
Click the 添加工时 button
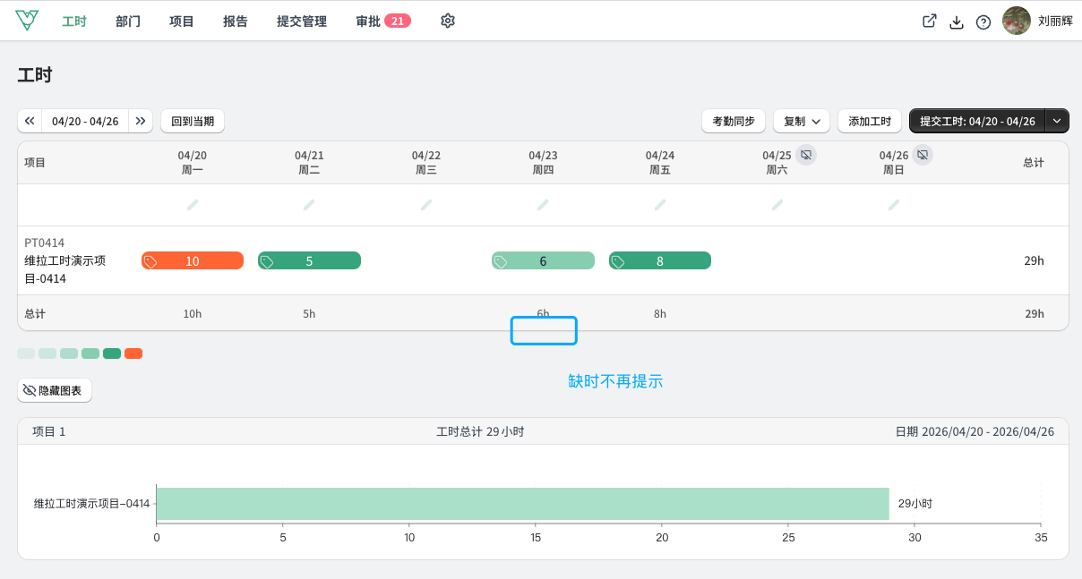870,121
